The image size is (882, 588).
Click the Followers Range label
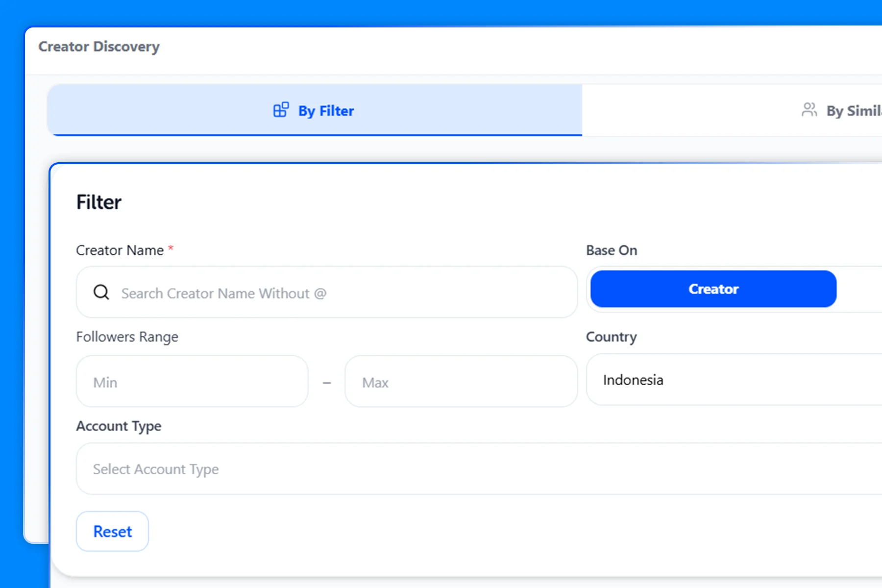tap(127, 337)
